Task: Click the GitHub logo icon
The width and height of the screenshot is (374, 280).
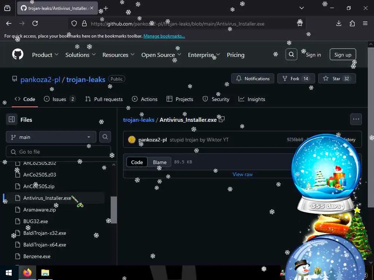Action: [x=18, y=55]
